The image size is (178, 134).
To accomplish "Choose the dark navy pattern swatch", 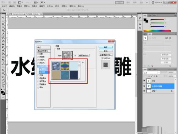I will [74, 75].
